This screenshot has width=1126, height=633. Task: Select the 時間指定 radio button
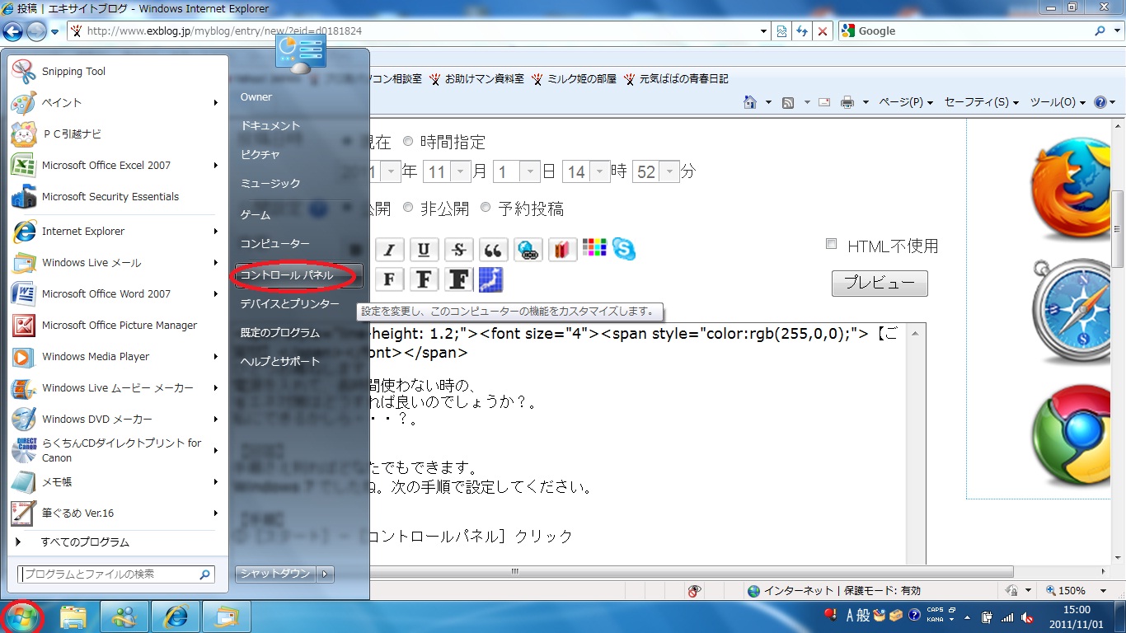408,141
